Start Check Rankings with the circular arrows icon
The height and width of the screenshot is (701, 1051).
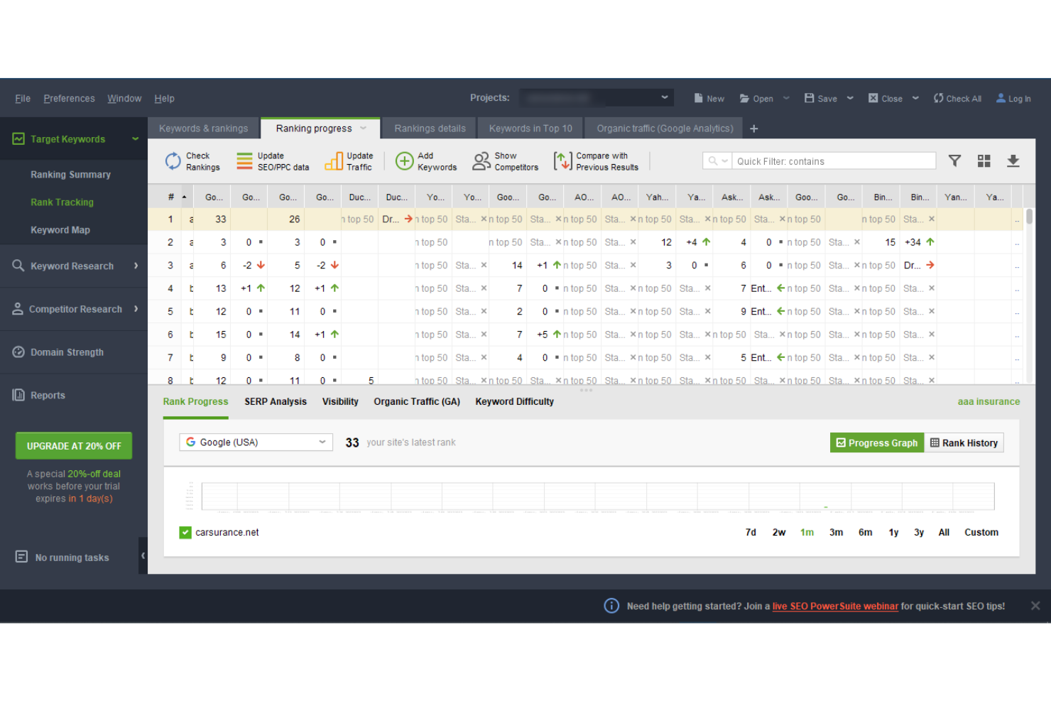pyautogui.click(x=173, y=161)
